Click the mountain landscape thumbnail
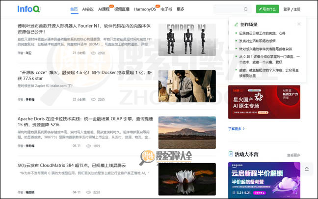This screenshot has height=199, width=318. pyautogui.click(x=187, y=133)
